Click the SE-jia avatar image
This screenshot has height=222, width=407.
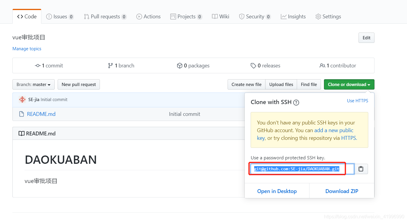pos(22,100)
